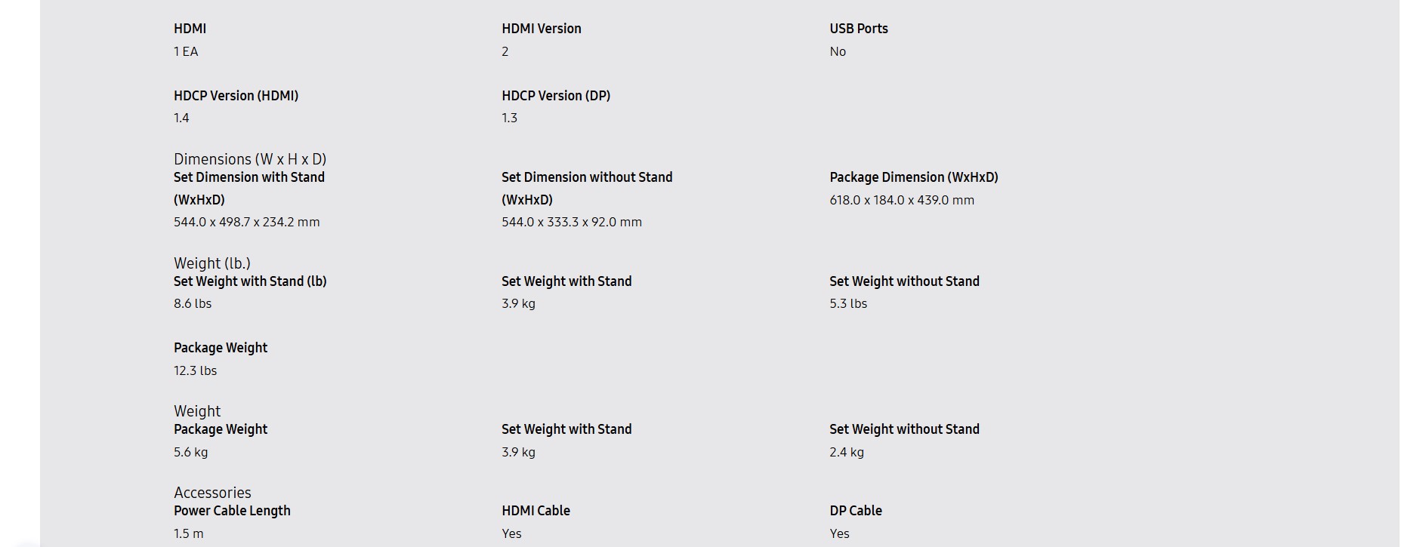Click the USB Ports label
This screenshot has width=1423, height=547.
(x=858, y=29)
